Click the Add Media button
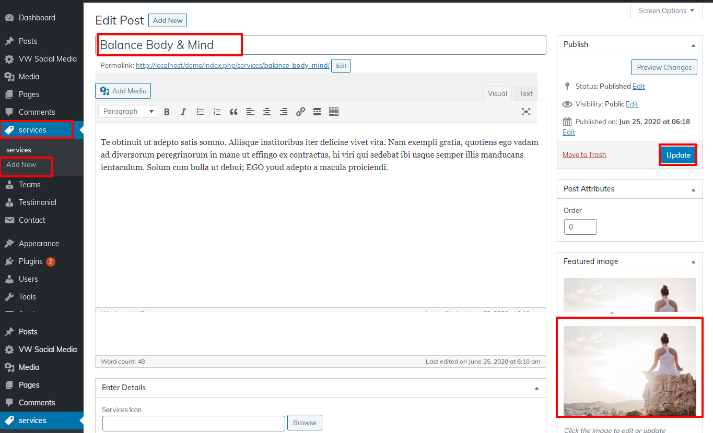The height and width of the screenshot is (433, 713). pyautogui.click(x=123, y=91)
